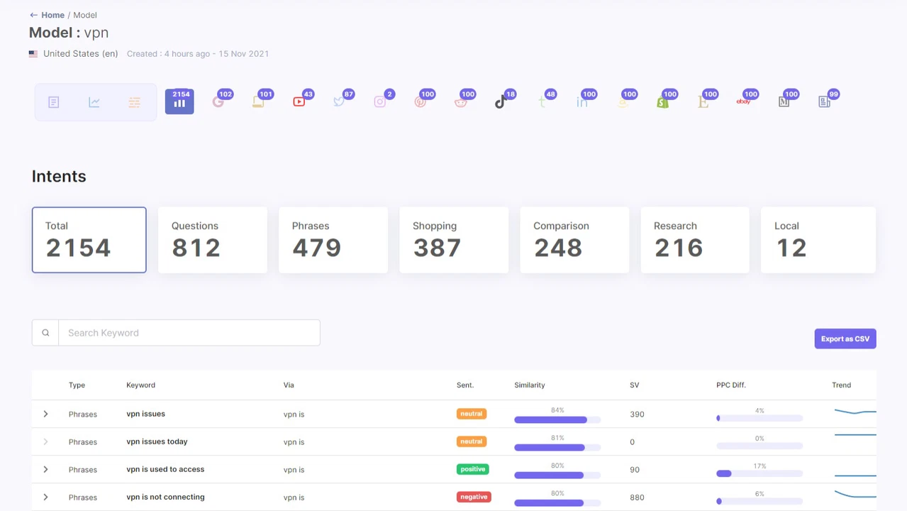Switch to the line chart view
Viewport: 907px width, 511px height.
coord(94,102)
